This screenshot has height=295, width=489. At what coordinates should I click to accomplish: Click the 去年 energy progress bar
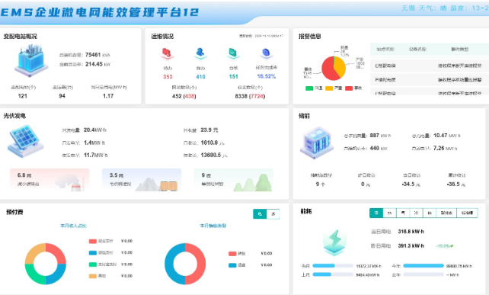pos(423,274)
